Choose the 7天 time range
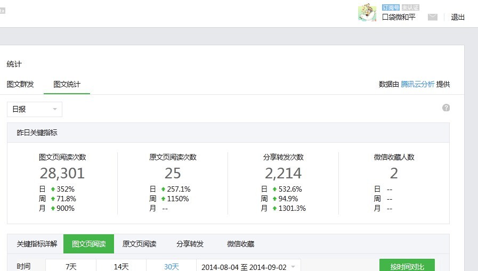 tap(71, 266)
